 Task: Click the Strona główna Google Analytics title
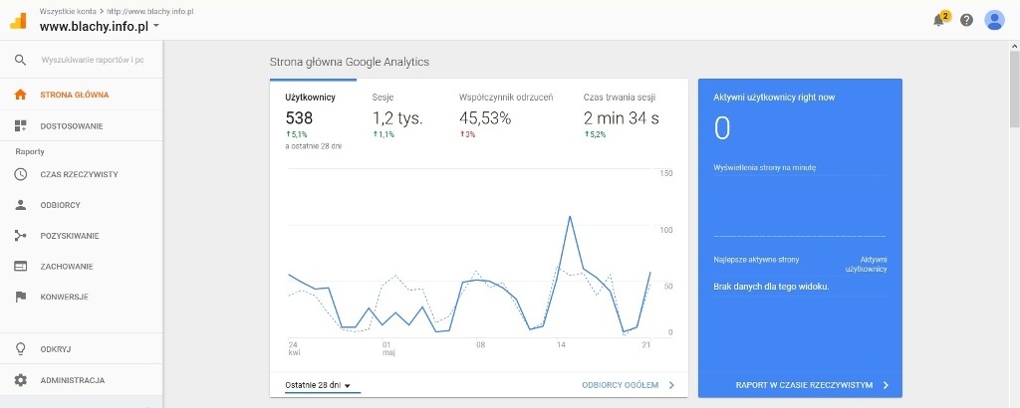point(350,62)
